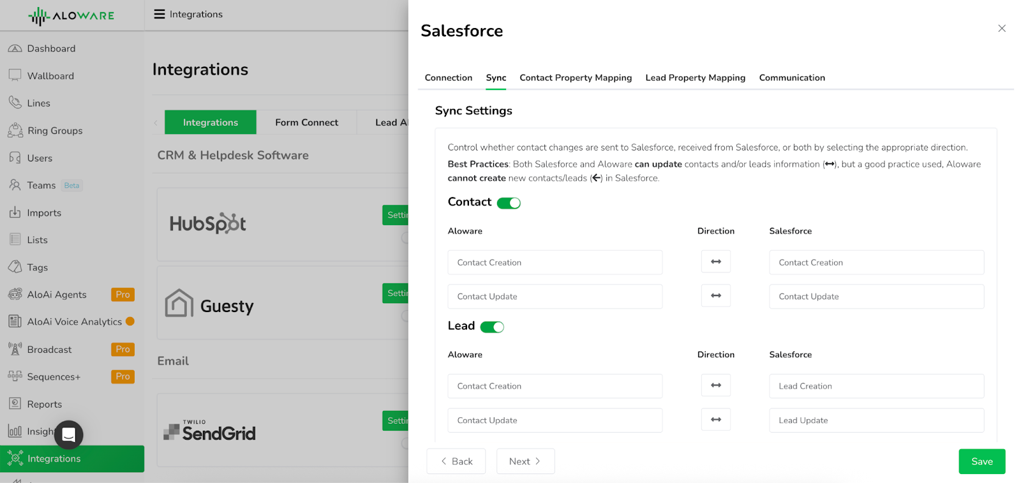Click the HubSpot logo card
Screen dimensions: 1021x483
point(208,223)
